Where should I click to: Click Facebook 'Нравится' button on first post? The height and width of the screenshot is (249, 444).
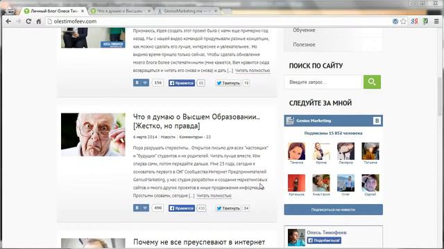point(182,83)
